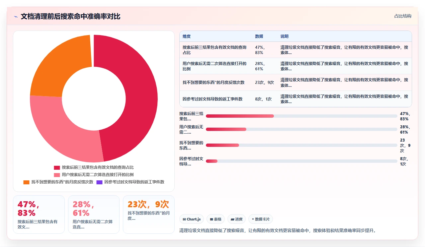The width and height of the screenshot is (425, 247).
Task: Click the 28%, 61% value beside the second progress bar
Action: pos(405,129)
